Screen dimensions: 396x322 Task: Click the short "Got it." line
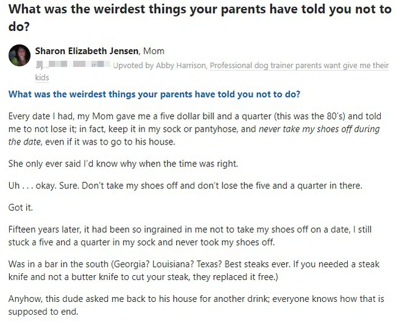tap(21, 208)
